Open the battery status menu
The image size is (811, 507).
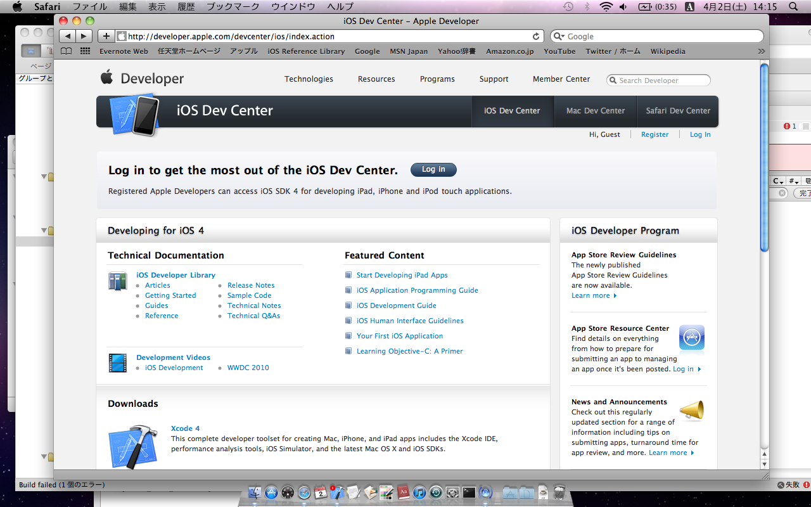(657, 6)
